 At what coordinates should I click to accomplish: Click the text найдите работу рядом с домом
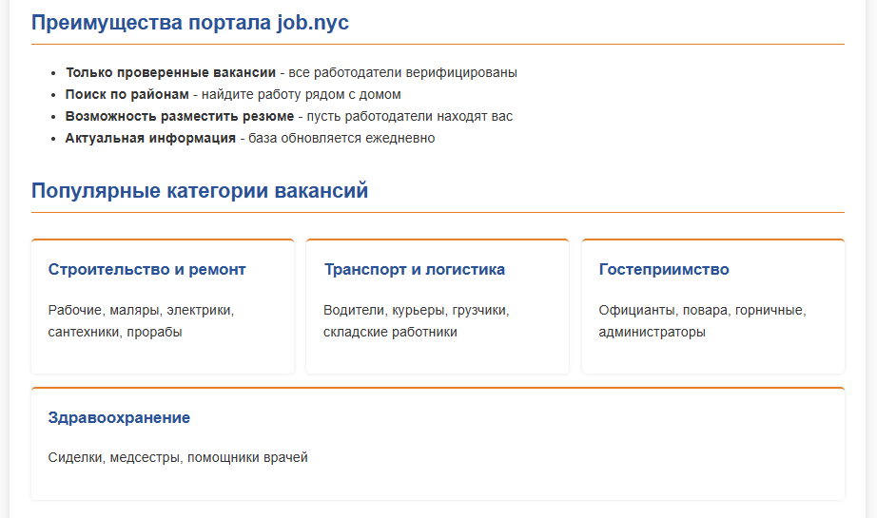pos(302,94)
